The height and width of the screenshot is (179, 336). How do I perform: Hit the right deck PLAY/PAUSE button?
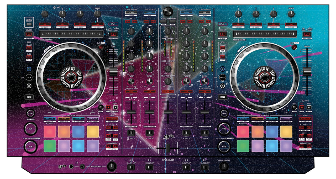point(224,146)
